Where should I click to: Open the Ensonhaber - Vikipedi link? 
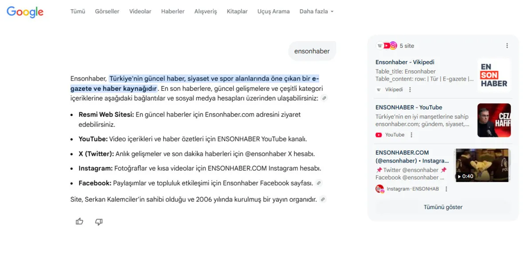click(405, 62)
